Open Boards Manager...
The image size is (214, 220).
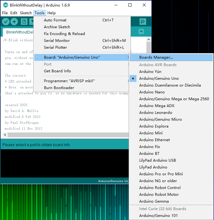point(171,57)
